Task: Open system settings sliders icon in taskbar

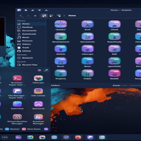Action: click(66, 137)
